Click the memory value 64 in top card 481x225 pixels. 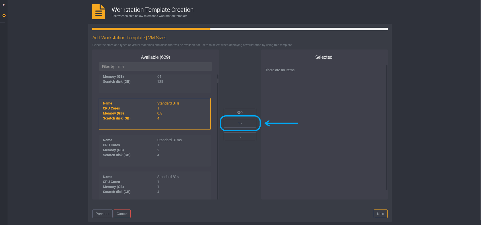pos(159,76)
